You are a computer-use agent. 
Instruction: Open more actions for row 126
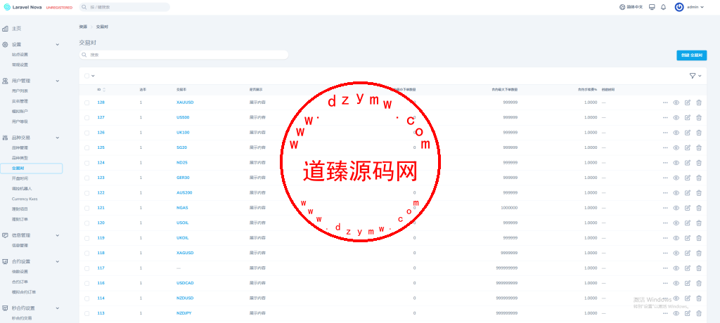[665, 133]
